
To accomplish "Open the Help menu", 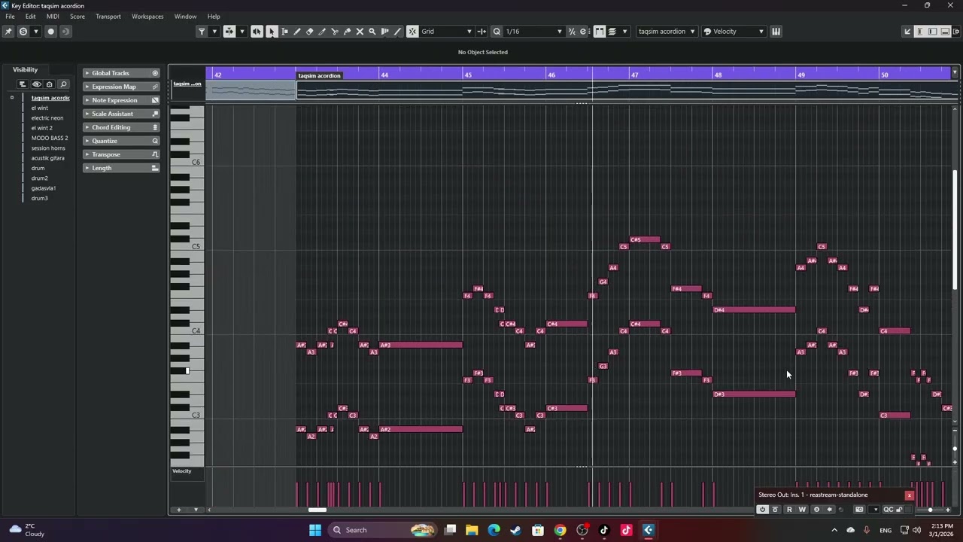I will click(214, 17).
